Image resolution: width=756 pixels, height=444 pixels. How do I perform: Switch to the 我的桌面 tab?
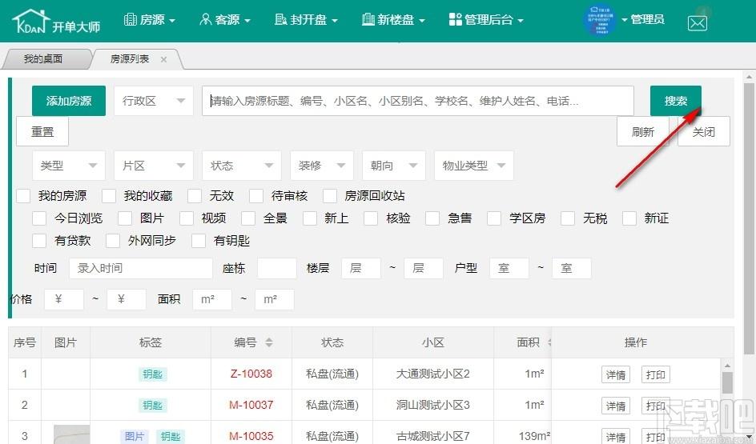(x=43, y=58)
